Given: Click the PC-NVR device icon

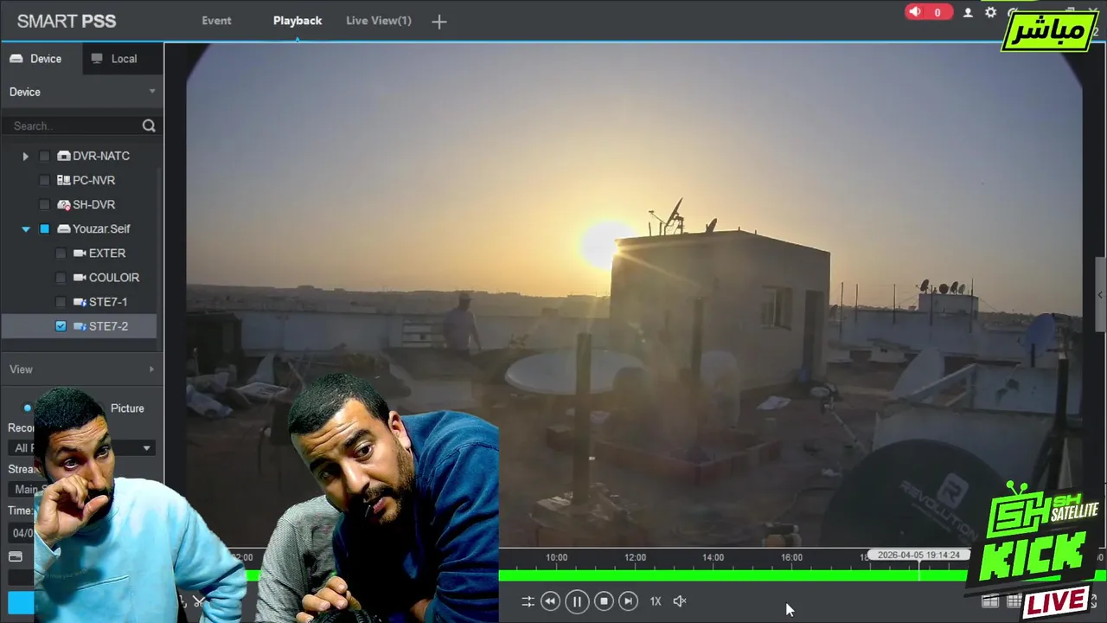Looking at the screenshot, I should [x=64, y=180].
